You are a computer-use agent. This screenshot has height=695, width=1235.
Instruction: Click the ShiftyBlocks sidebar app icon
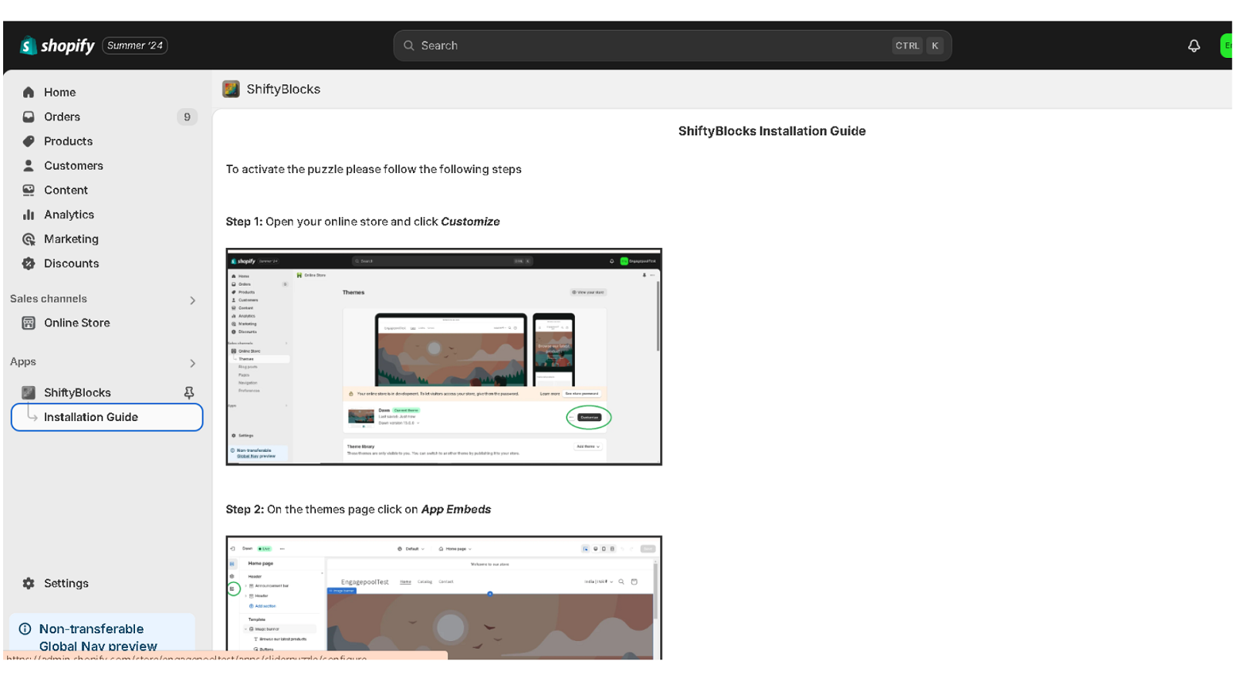point(29,392)
